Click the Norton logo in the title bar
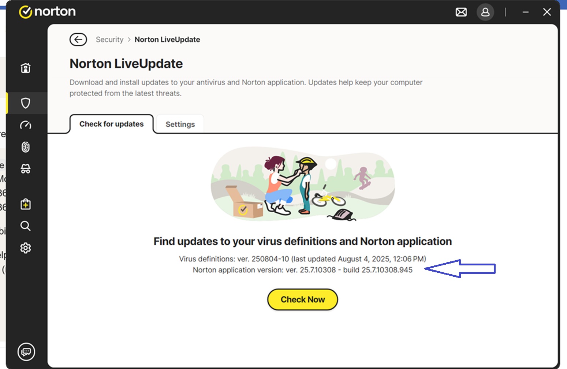 pos(48,12)
